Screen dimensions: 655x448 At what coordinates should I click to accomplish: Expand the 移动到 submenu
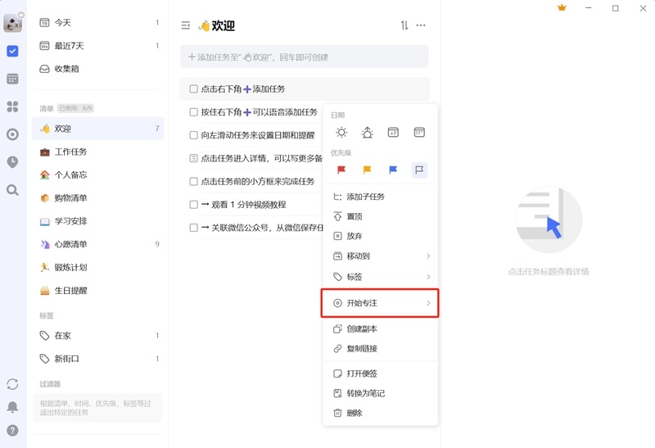(381, 256)
